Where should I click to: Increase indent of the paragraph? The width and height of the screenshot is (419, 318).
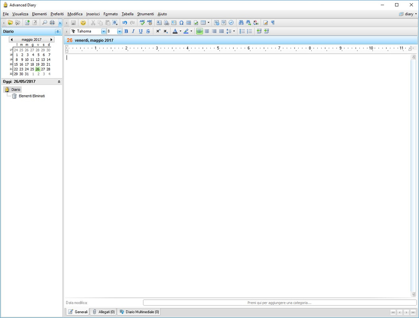tap(267, 31)
